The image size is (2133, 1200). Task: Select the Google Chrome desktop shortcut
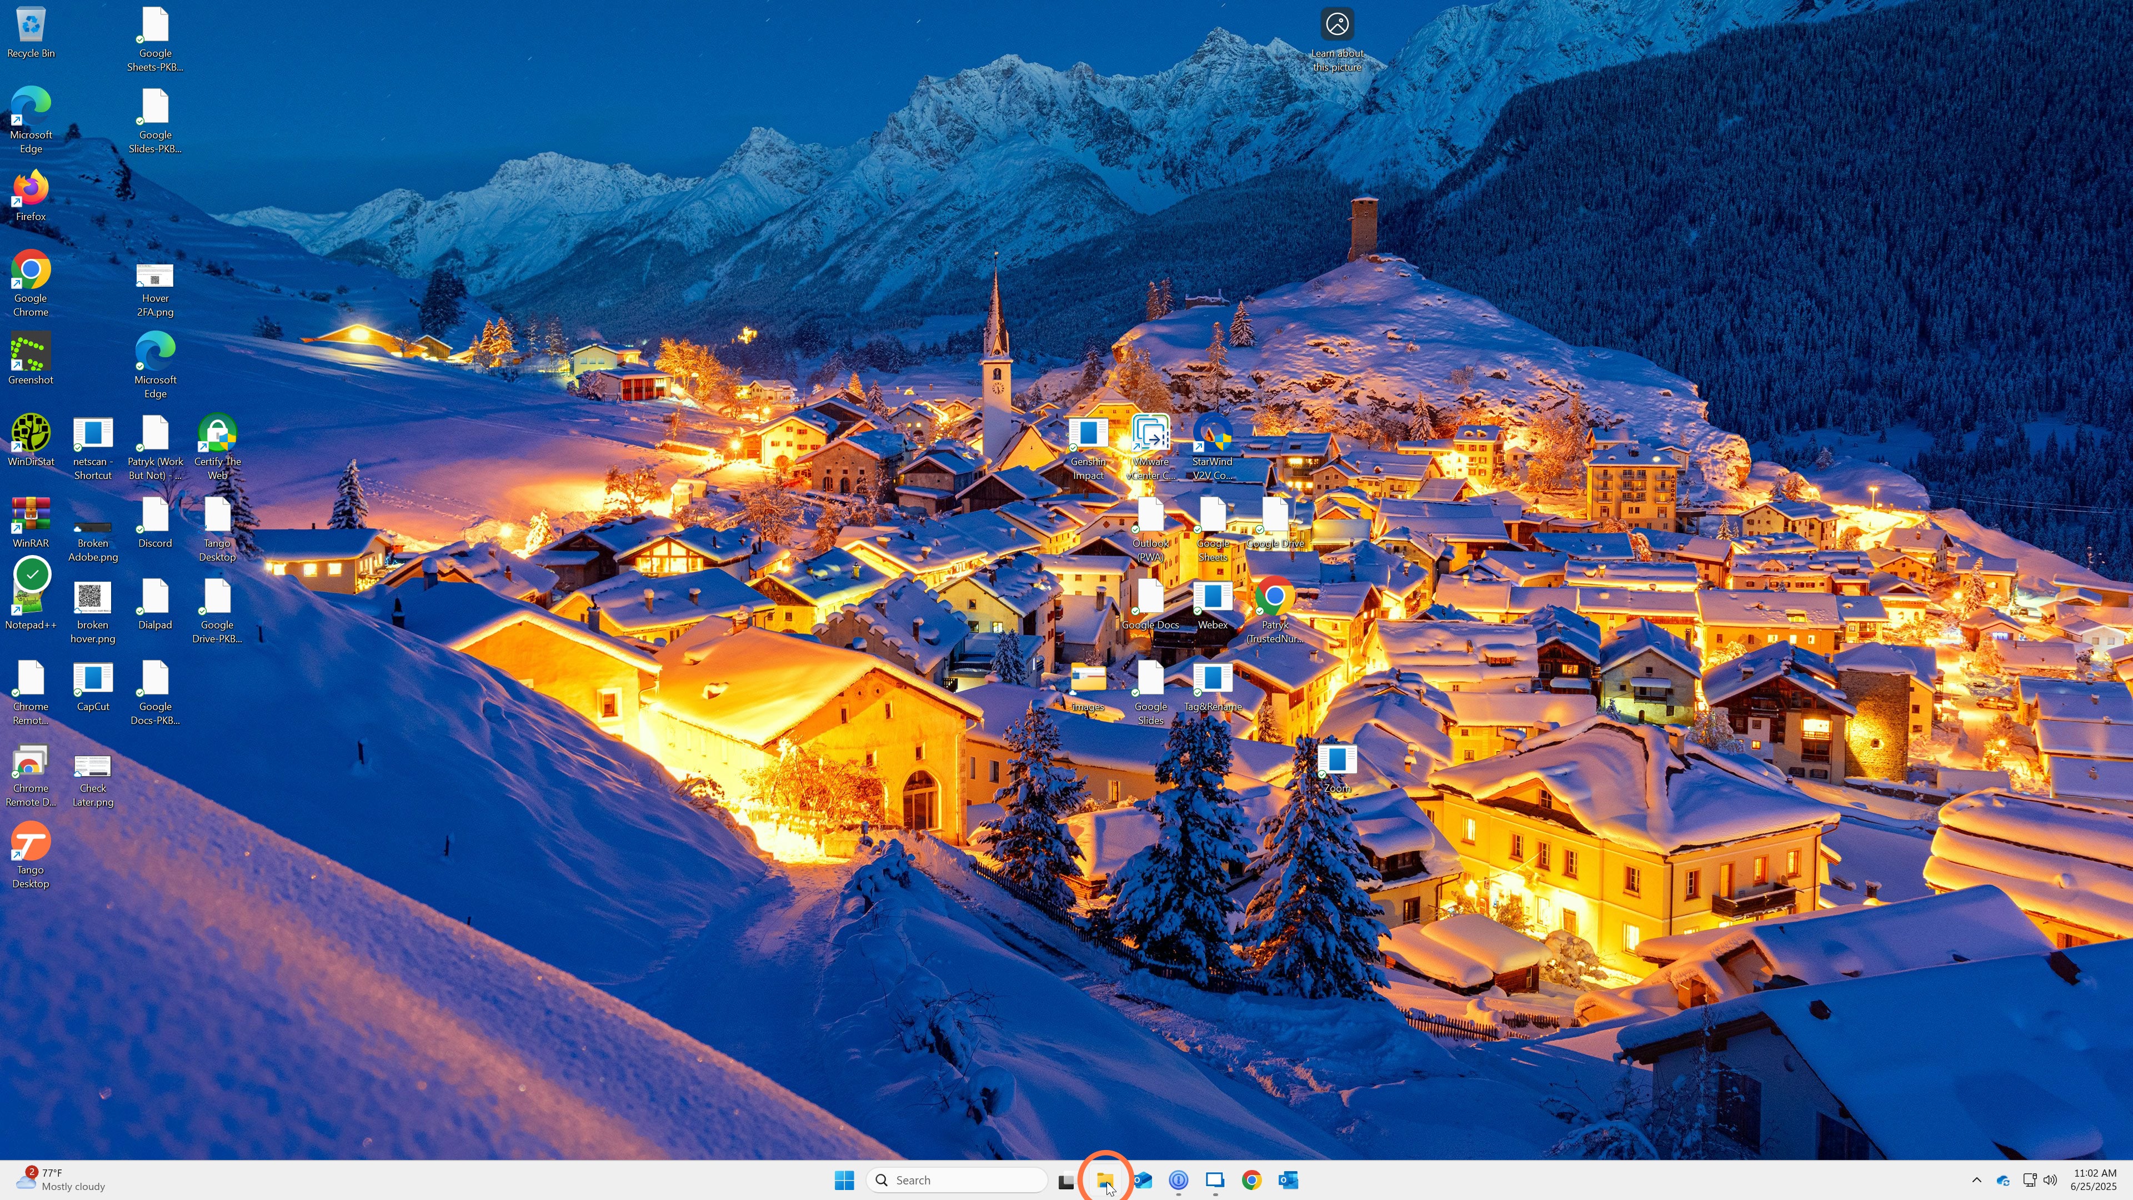31,283
